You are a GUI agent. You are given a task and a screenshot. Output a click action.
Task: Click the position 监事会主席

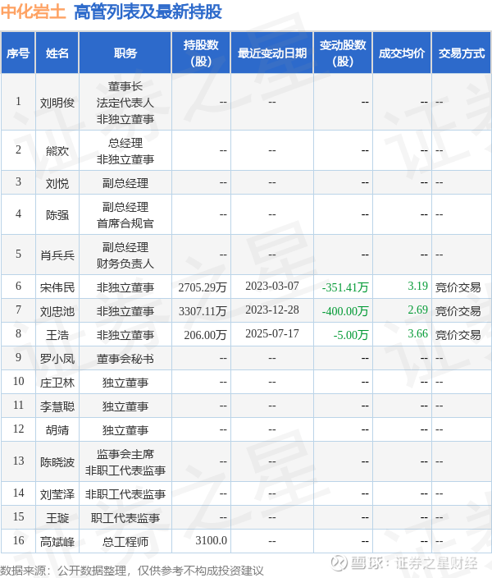coord(125,454)
